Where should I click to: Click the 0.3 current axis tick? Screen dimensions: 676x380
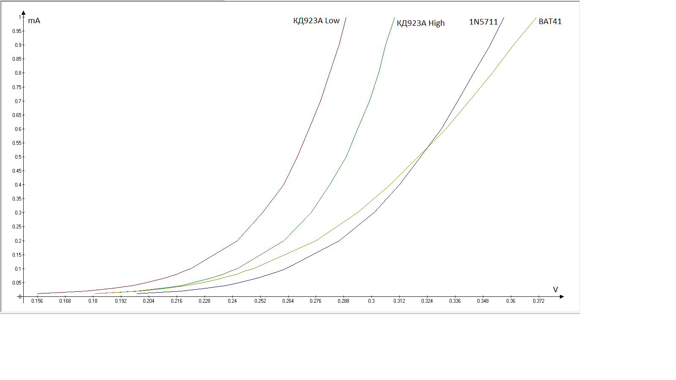pyautogui.click(x=18, y=213)
